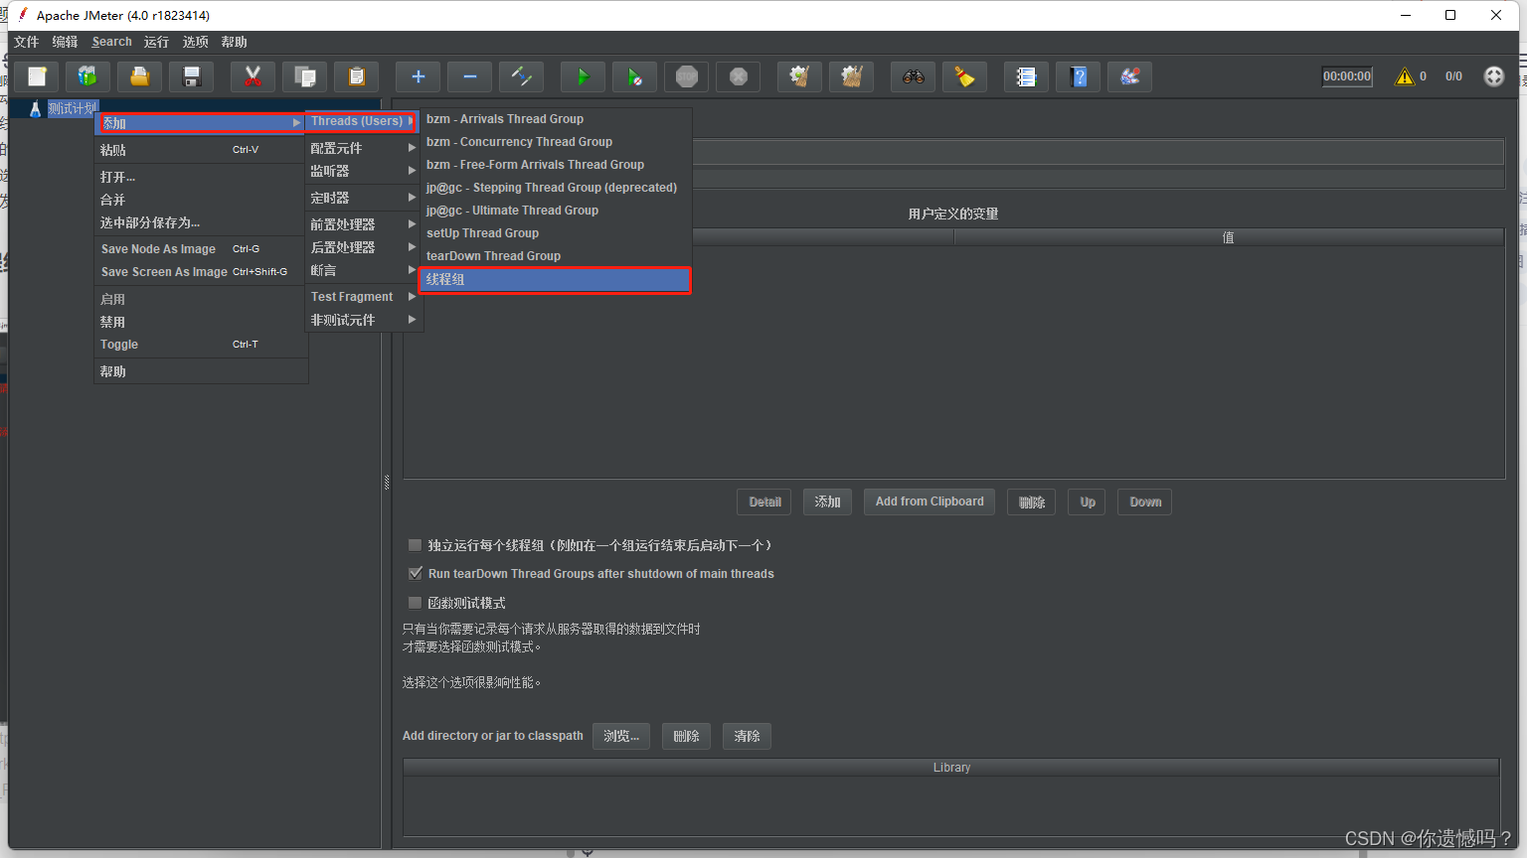
Task: Open the Search menu
Action: coord(111,42)
